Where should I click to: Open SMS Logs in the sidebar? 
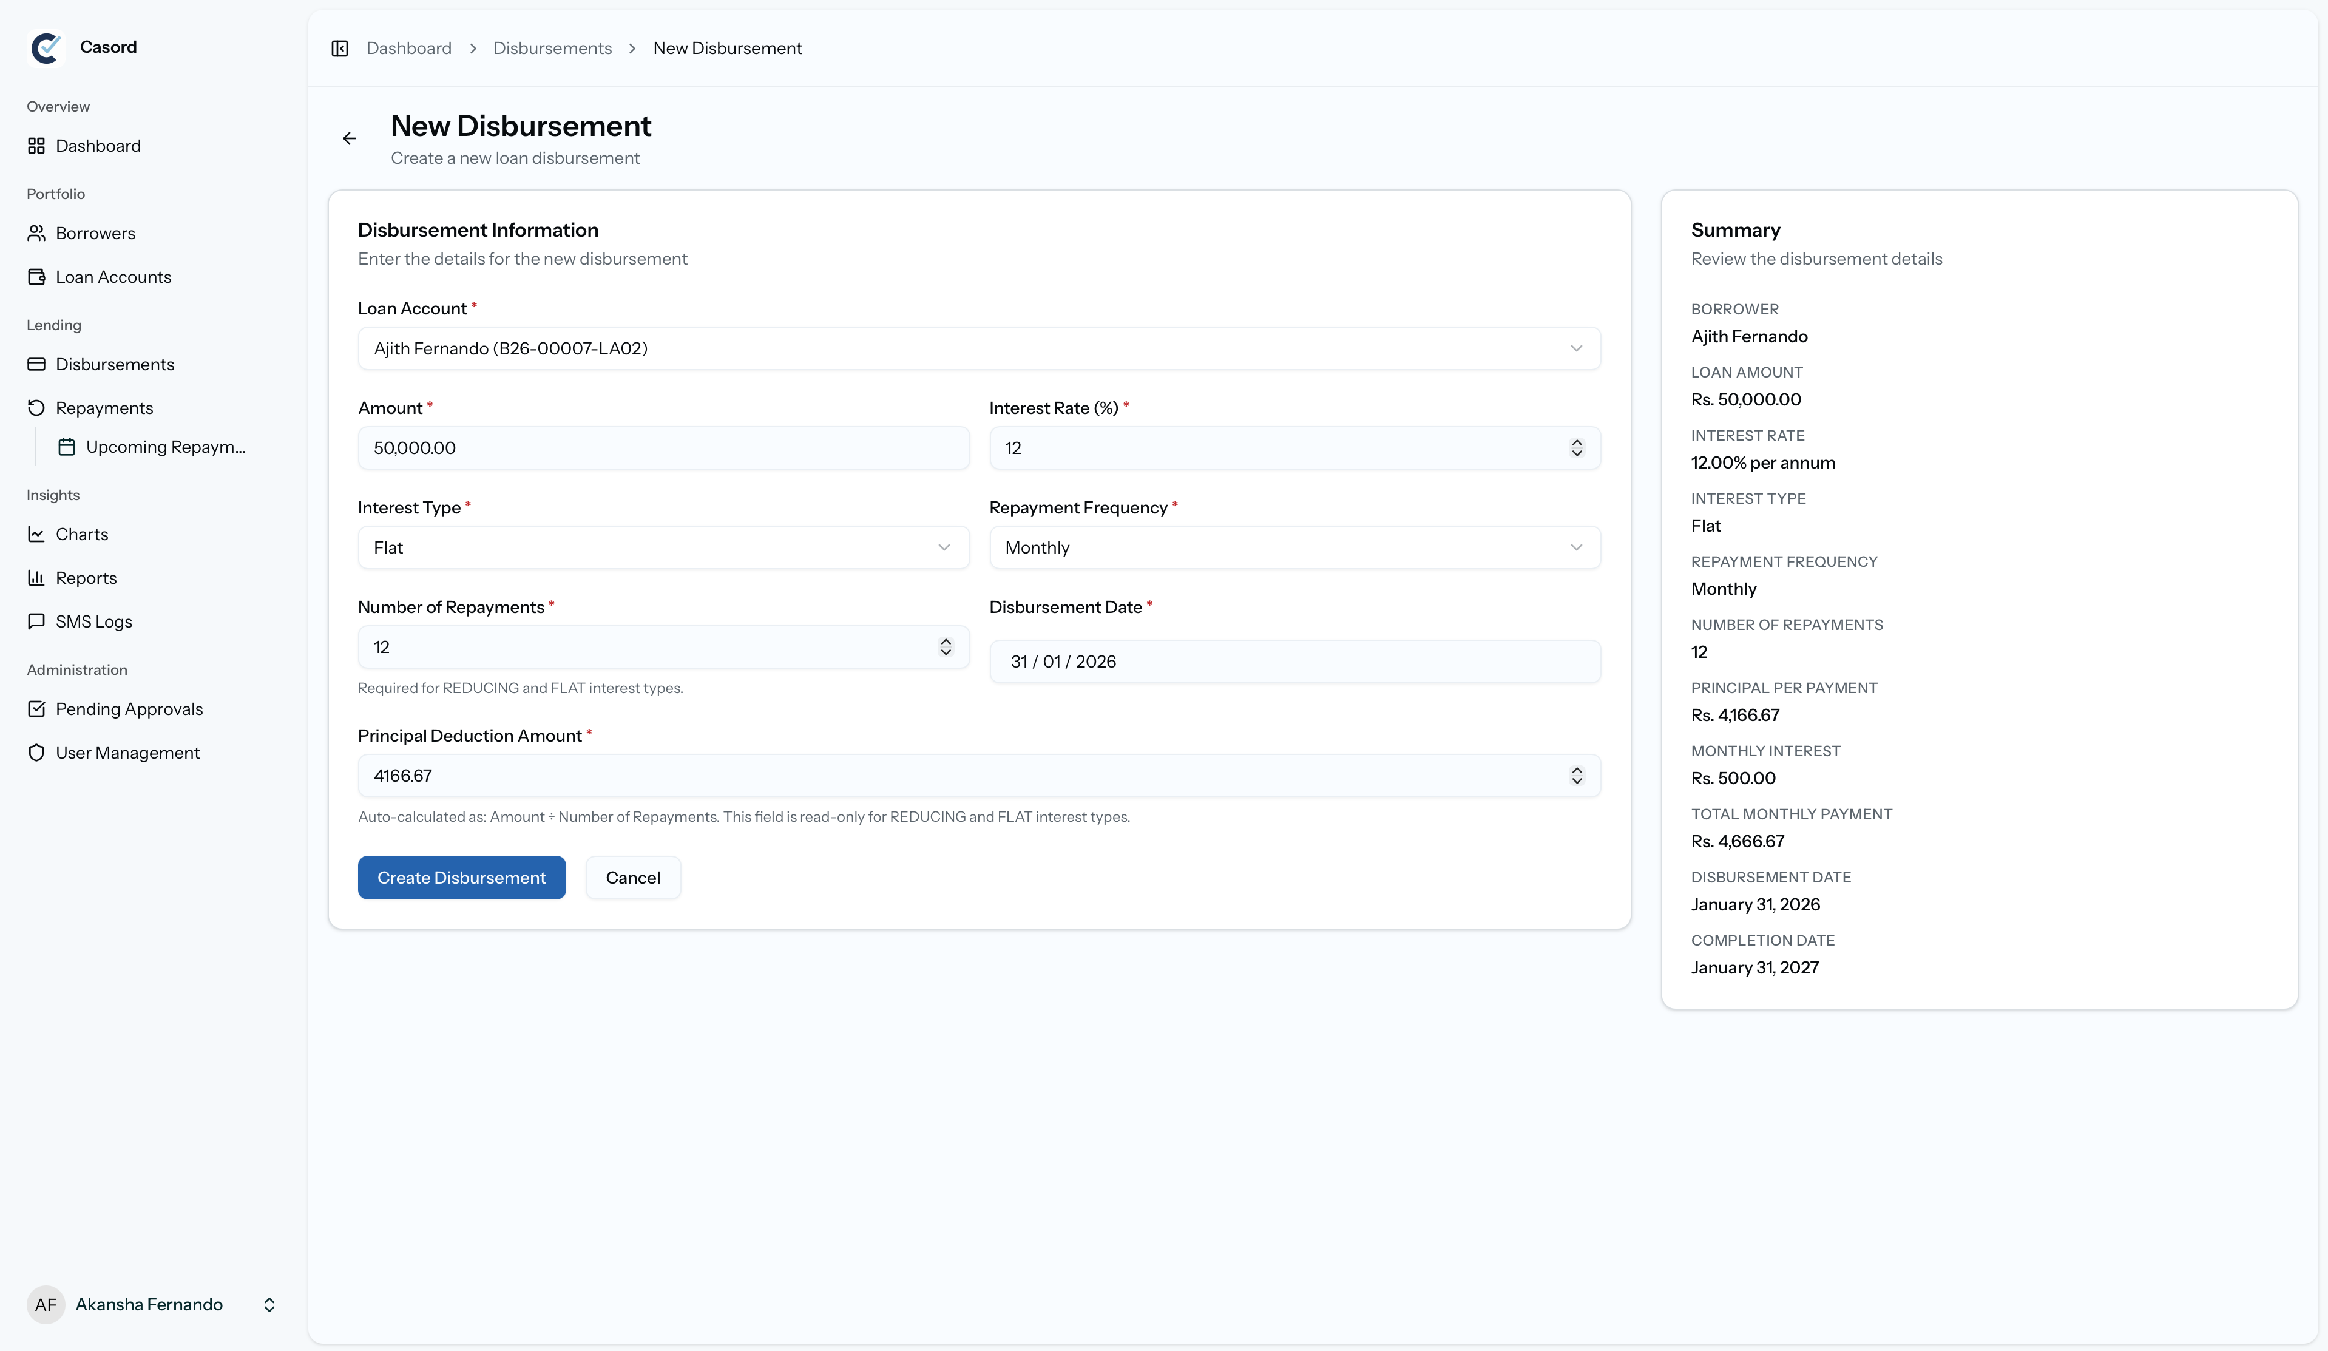(93, 622)
